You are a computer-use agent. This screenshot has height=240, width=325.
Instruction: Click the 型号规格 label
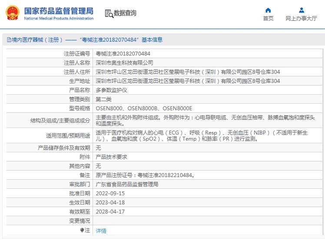pos(80,108)
